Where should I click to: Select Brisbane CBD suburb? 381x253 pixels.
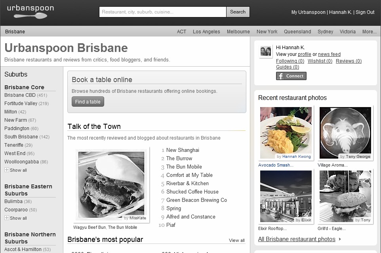click(x=20, y=95)
